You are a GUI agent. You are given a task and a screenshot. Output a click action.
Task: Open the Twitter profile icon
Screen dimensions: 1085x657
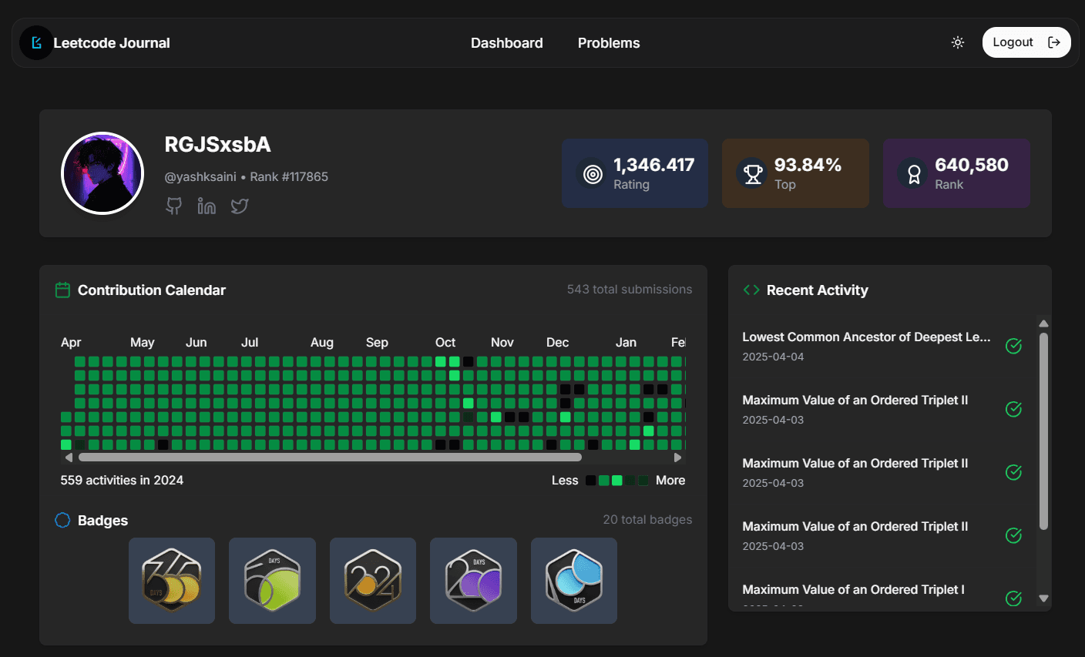click(x=240, y=206)
